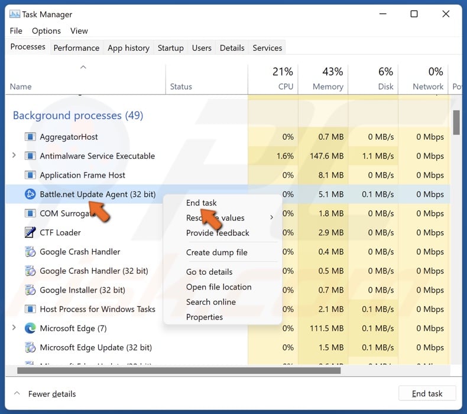Click the sort arrow above Name column
The image size is (467, 414).
click(x=83, y=67)
